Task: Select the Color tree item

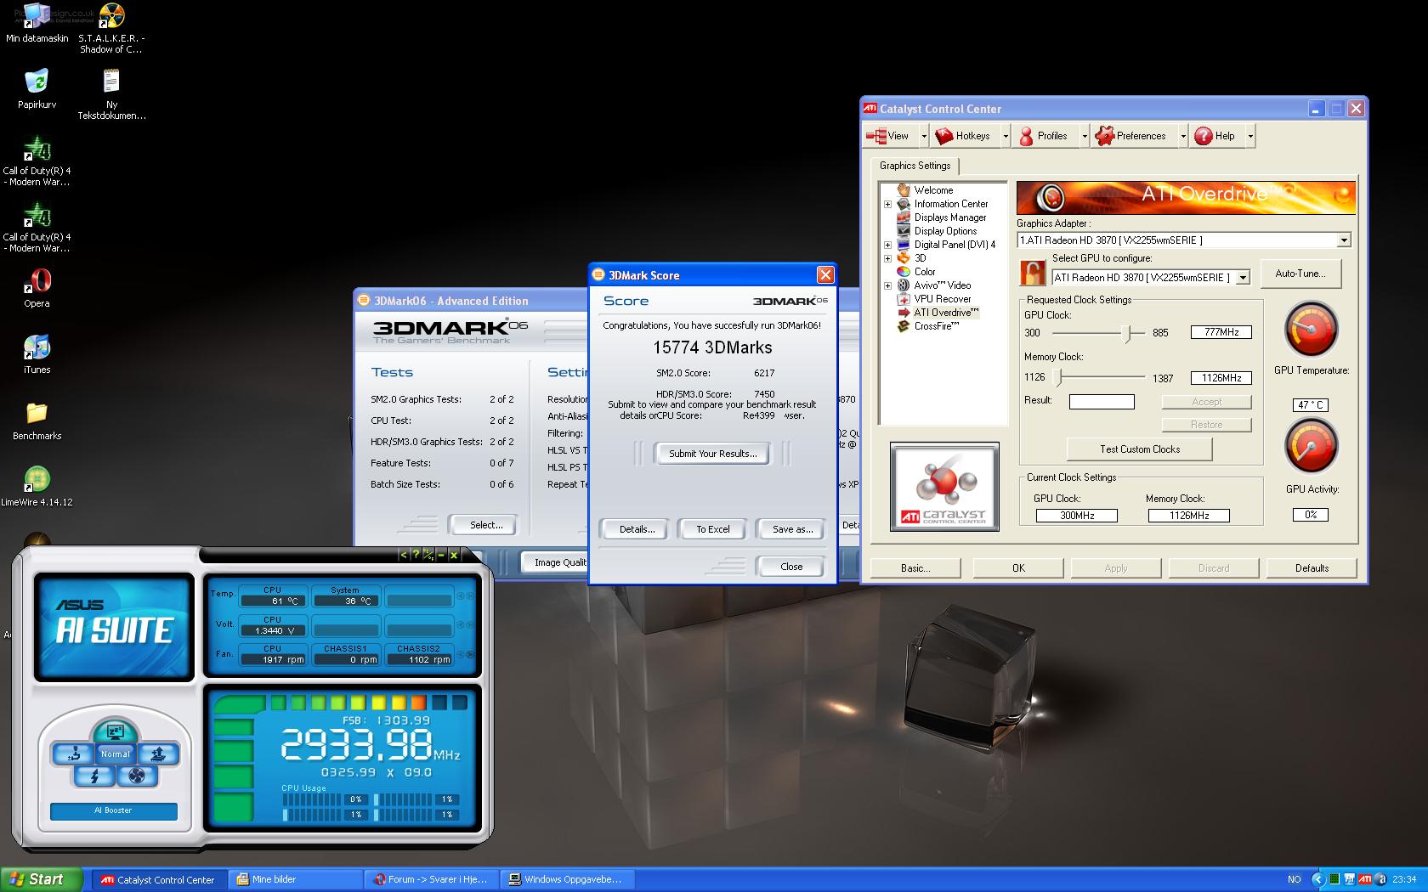Action: tap(924, 272)
